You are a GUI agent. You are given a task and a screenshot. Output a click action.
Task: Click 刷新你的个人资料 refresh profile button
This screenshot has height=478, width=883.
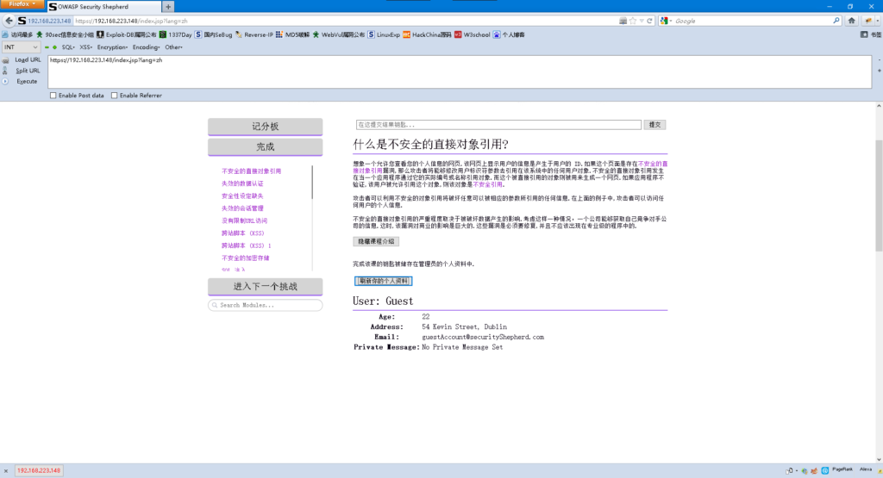click(x=383, y=281)
